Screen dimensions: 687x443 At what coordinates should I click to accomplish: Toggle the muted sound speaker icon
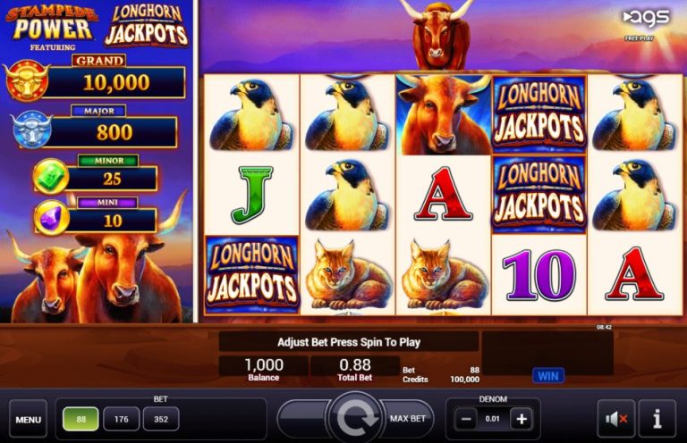point(616,419)
